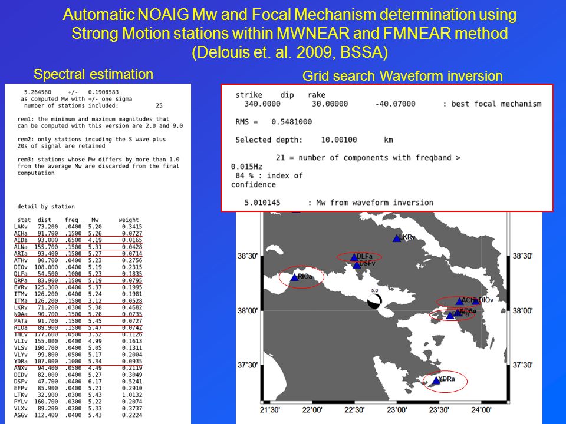Screen dimensions: 566x424
Task: Select the EVRv row in station table
Action: [78, 287]
